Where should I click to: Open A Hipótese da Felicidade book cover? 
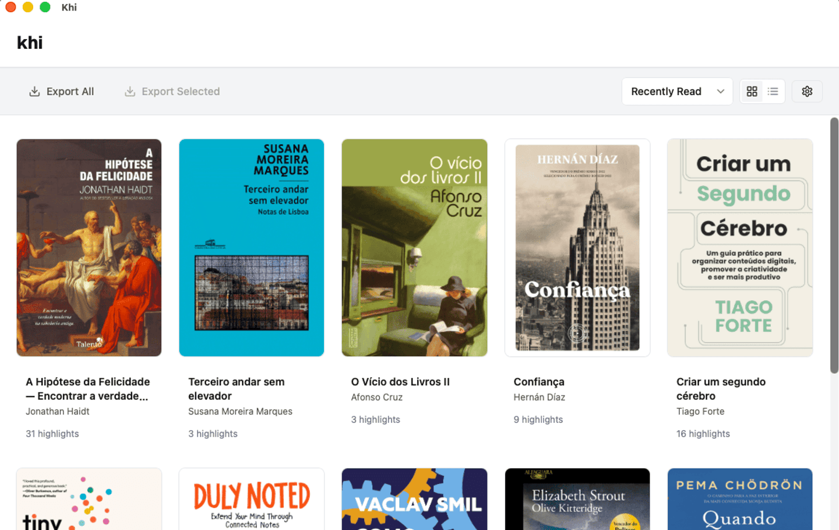[89, 247]
